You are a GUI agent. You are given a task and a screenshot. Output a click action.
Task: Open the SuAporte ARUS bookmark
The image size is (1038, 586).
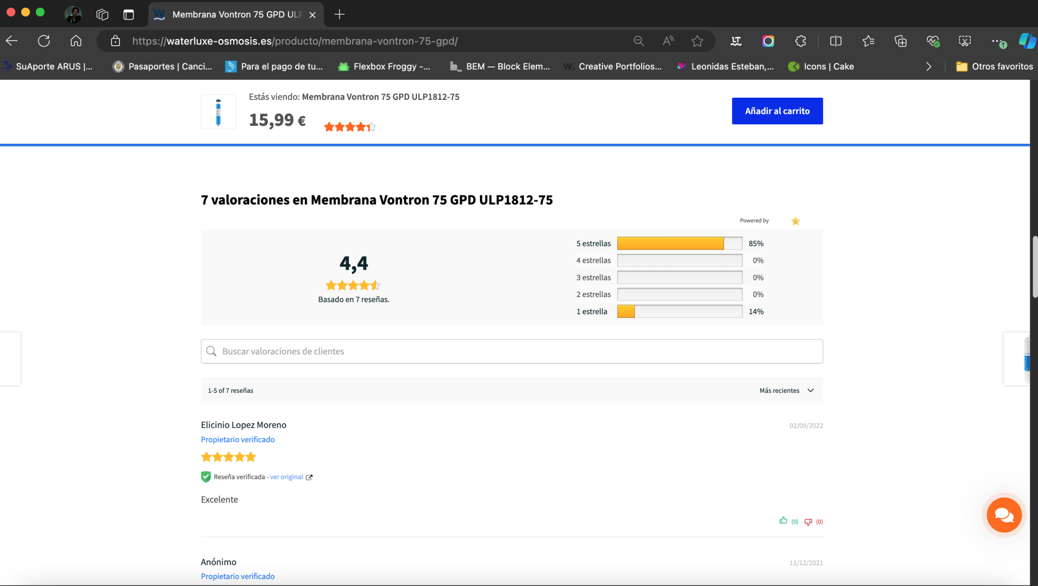coord(48,66)
